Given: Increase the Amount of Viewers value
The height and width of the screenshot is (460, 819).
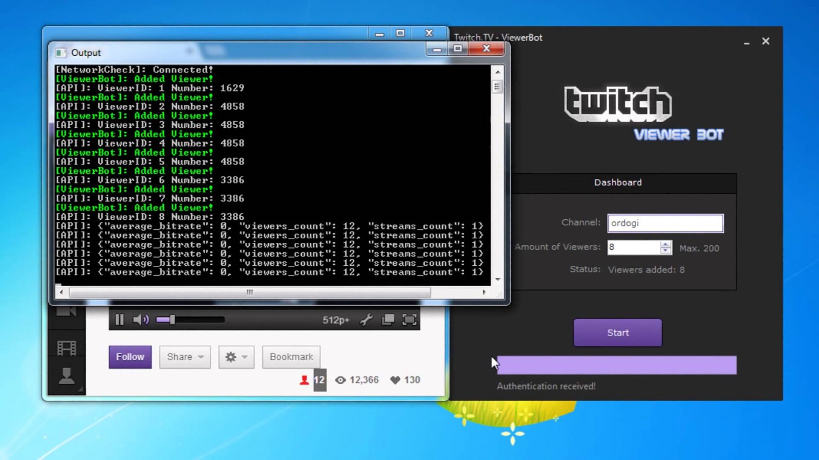Looking at the screenshot, I should [x=665, y=244].
